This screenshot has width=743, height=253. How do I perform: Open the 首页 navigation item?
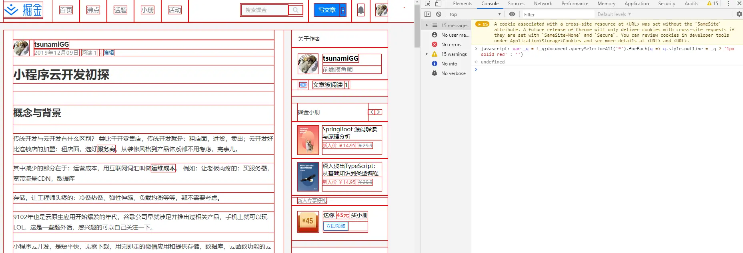coord(66,10)
